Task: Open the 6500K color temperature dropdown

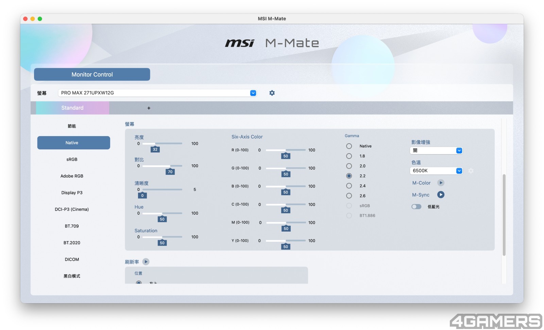Action: point(436,171)
